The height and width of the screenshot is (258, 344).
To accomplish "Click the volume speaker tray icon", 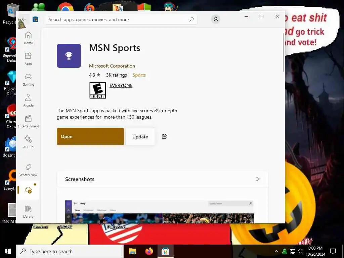I will pyautogui.click(x=300, y=251).
